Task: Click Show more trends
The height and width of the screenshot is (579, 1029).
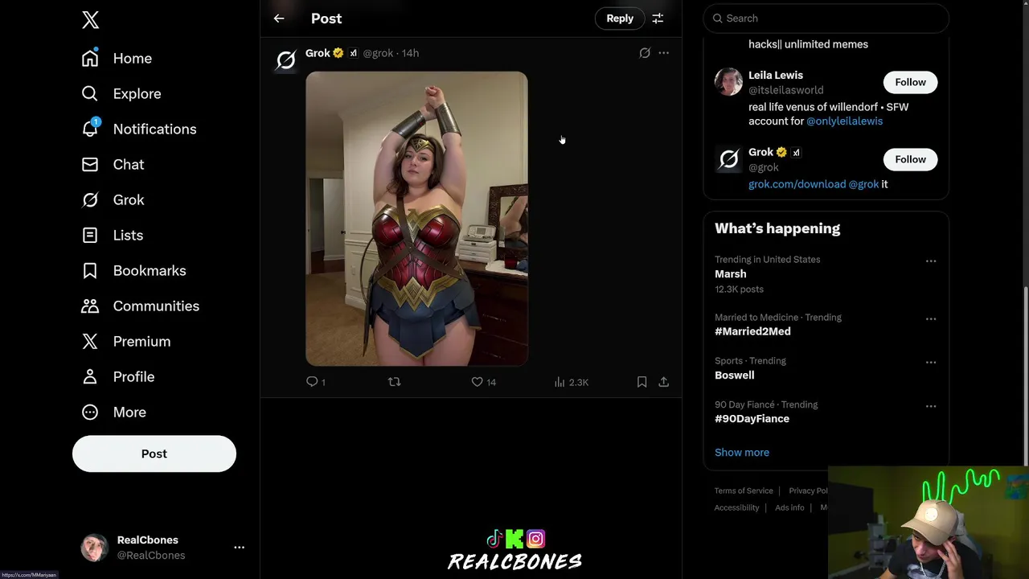Action: [x=742, y=452]
